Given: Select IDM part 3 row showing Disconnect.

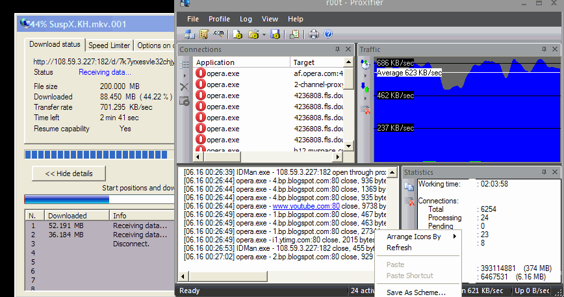Looking at the screenshot, I should pos(100,244).
